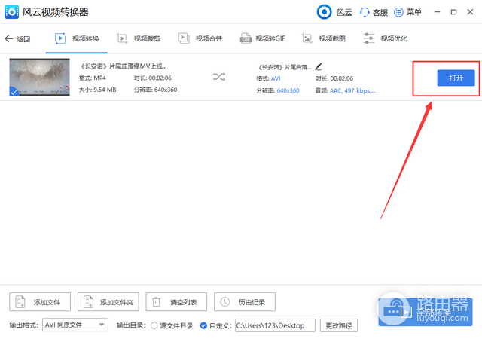The width and height of the screenshot is (482, 339).
Task: Edit output filename with the pencil icon
Action: click(319, 66)
